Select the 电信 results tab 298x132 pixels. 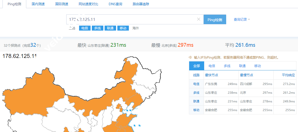pos(212,66)
